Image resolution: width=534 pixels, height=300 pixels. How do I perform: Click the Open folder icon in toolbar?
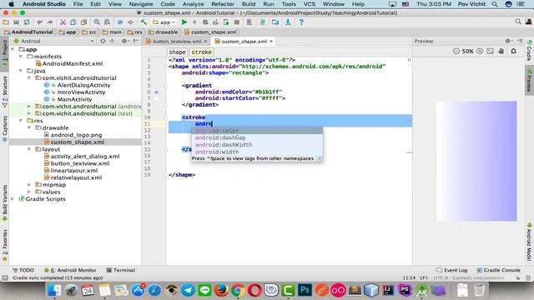coord(6,22)
